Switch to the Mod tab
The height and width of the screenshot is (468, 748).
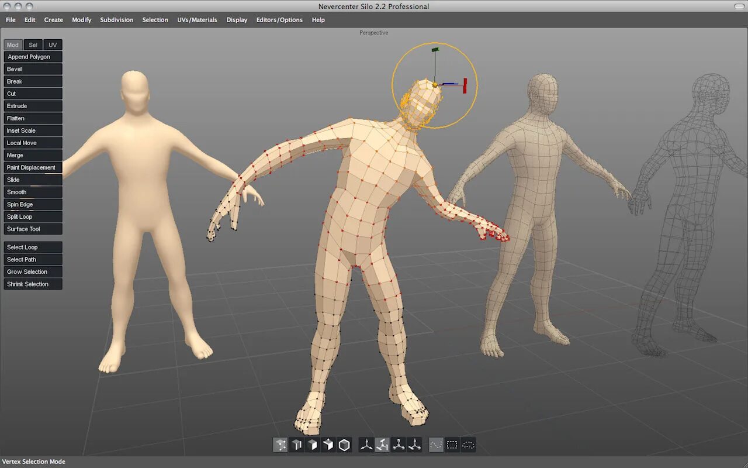13,45
